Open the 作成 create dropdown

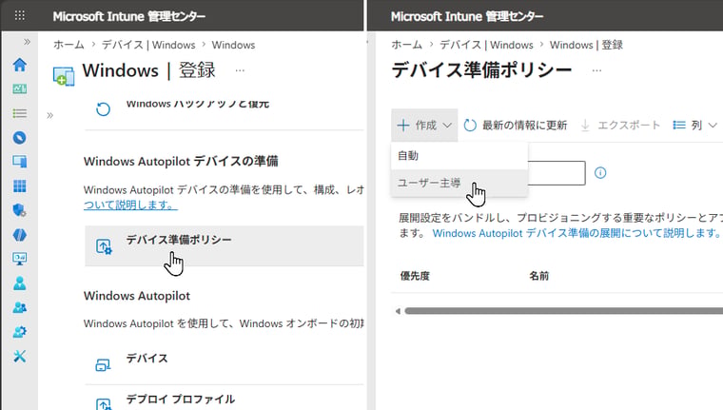click(424, 125)
